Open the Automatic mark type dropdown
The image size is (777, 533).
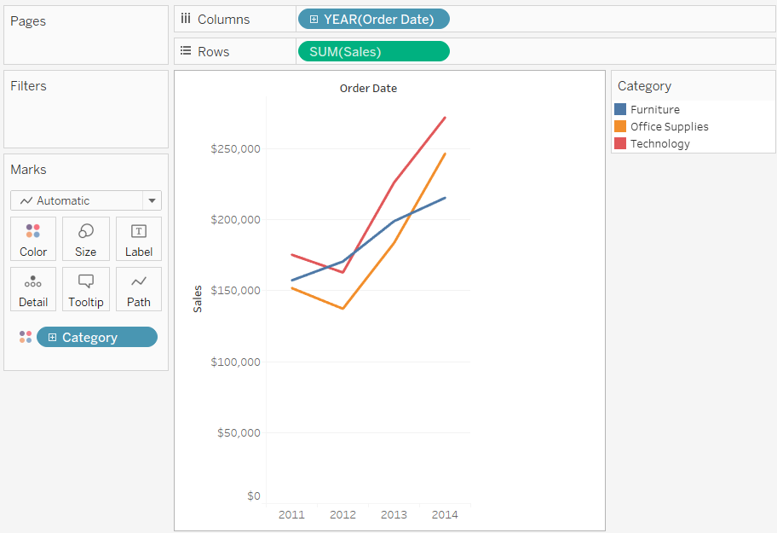[x=152, y=200]
